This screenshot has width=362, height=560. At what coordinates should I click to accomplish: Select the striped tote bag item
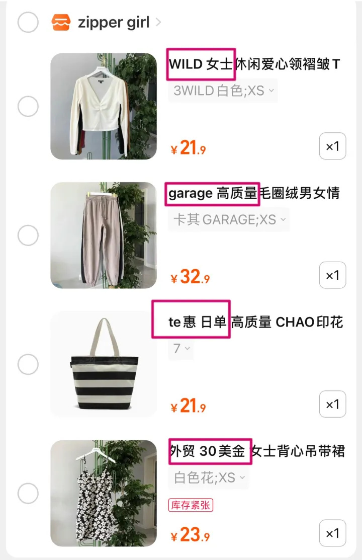pyautogui.click(x=28, y=364)
